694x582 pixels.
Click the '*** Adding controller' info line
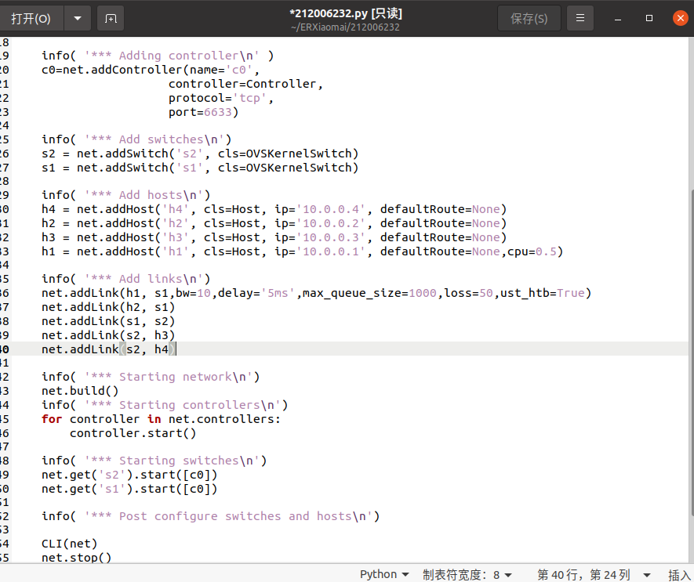tap(158, 56)
